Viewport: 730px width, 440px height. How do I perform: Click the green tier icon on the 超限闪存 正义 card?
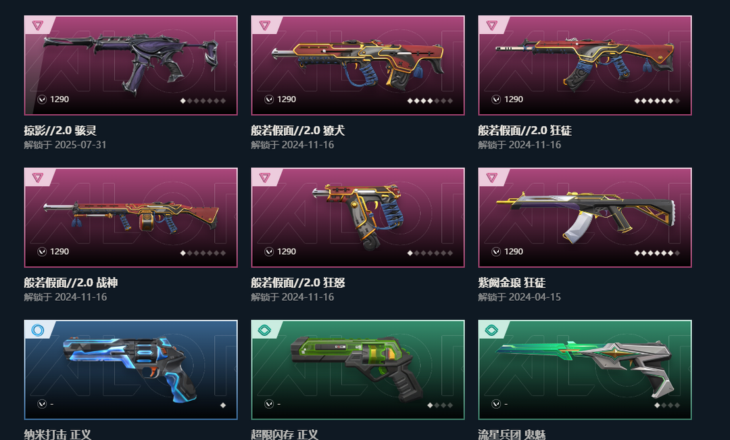tap(264, 330)
